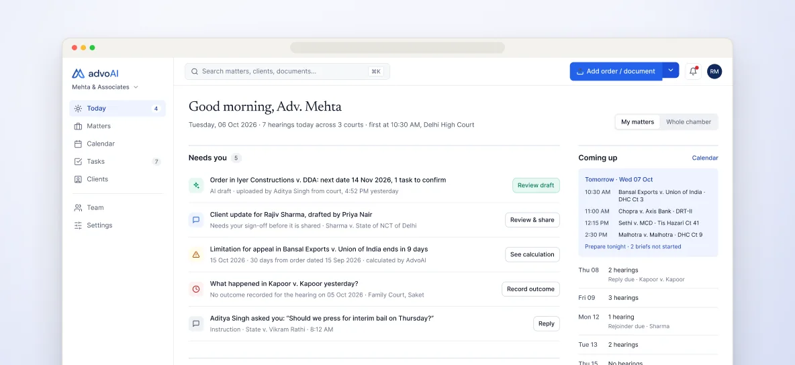Screen dimensions: 795x365
Task: Select Aditya Singh's interim bail question
Action: [322, 318]
